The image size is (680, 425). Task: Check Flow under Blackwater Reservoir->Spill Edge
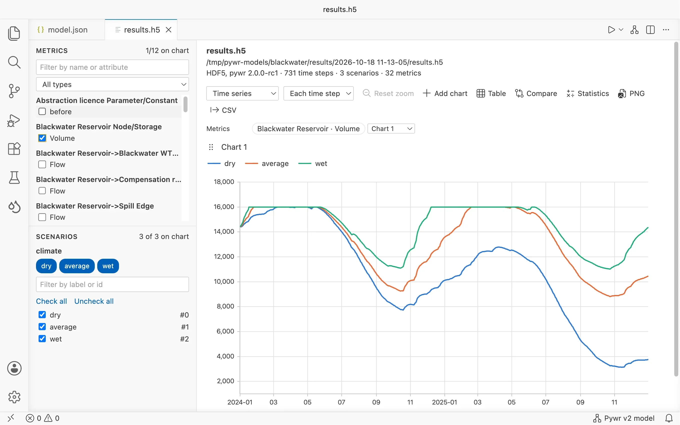tap(42, 217)
